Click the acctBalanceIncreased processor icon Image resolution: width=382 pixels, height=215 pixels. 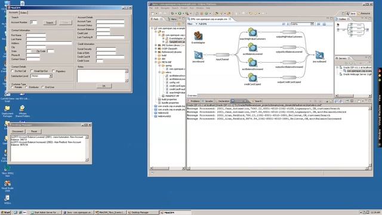(x=252, y=63)
